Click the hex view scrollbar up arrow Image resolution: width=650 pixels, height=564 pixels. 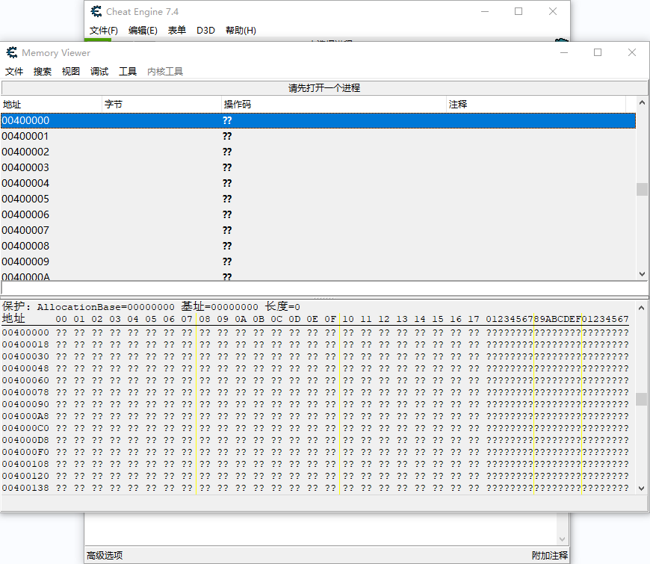641,306
